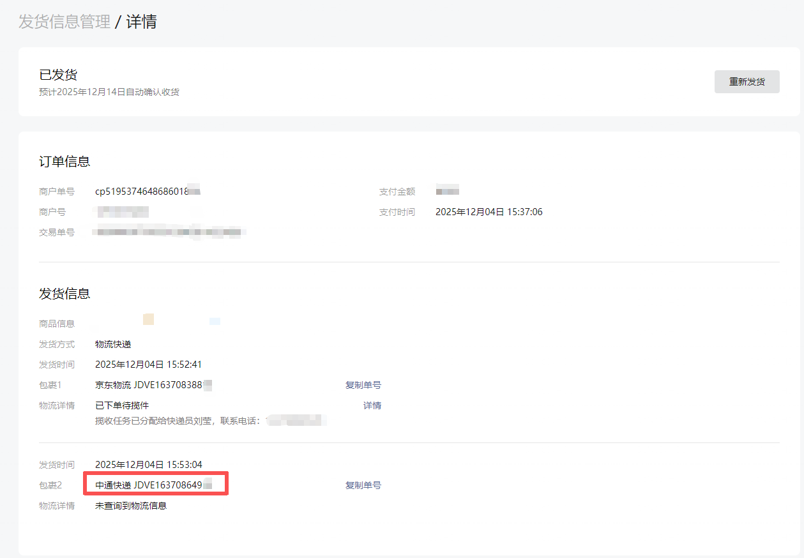This screenshot has height=558, width=804.
Task: Go back via 发货信息管理 breadcrumb
Action: [64, 22]
